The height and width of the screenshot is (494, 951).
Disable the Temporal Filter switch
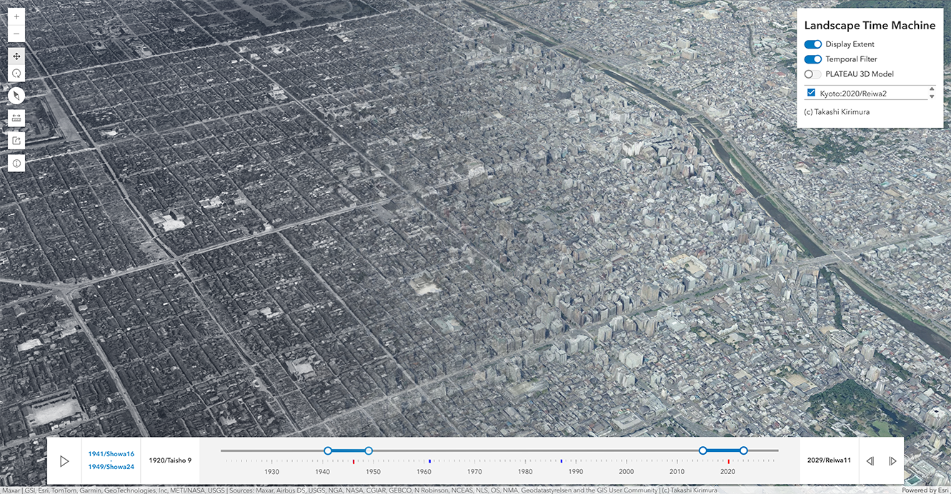point(812,59)
